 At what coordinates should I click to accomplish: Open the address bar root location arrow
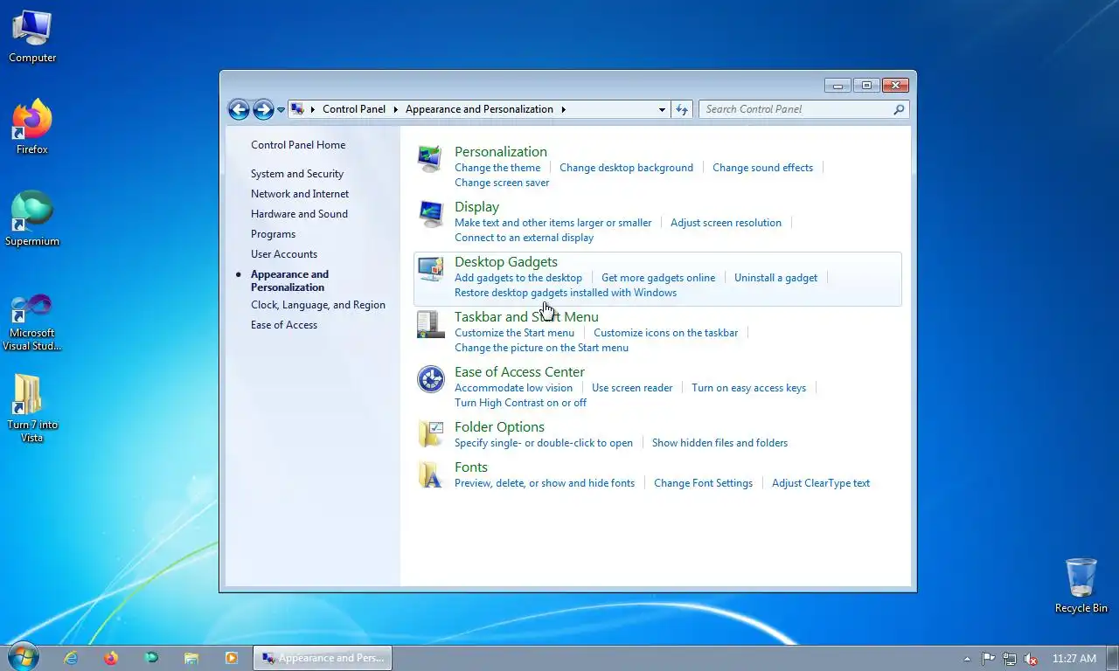pos(312,109)
